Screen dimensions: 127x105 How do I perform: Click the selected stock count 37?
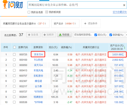[x=21, y=35]
